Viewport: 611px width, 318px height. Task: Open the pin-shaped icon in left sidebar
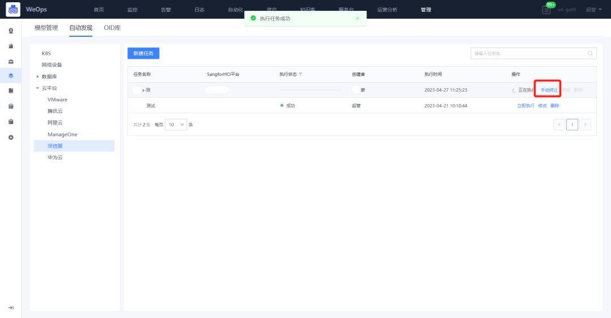point(11,31)
